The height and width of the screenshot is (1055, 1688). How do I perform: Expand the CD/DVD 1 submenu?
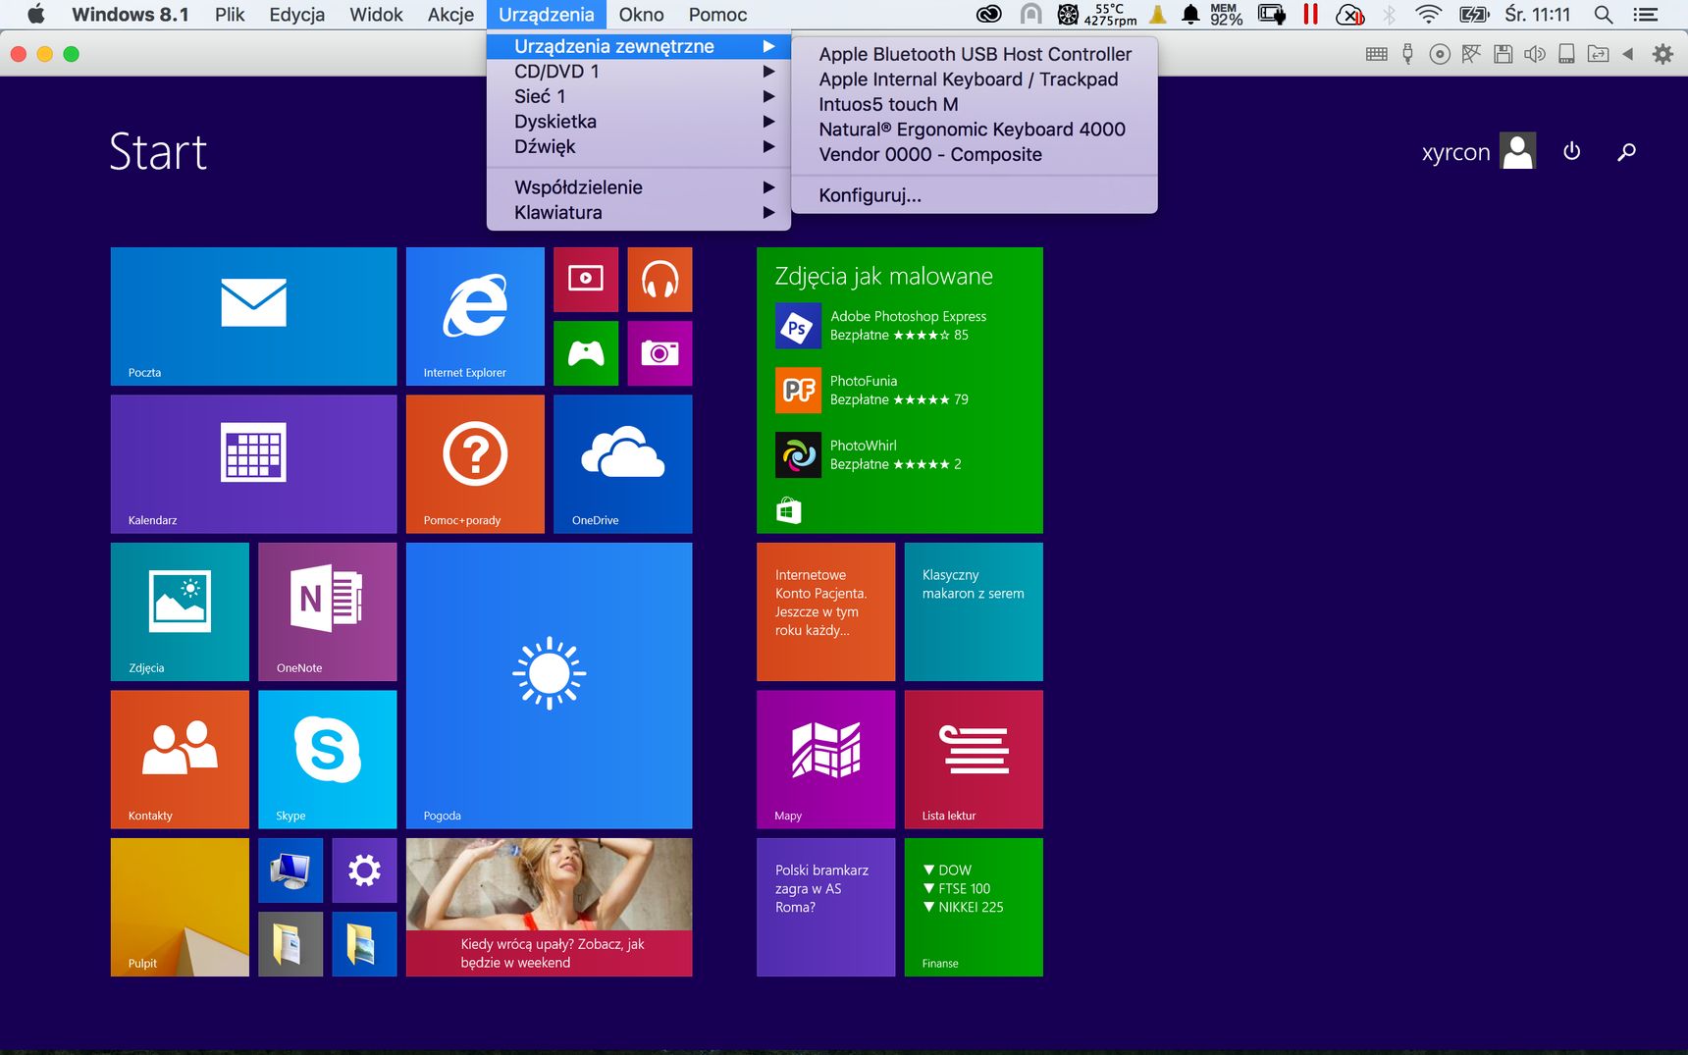pyautogui.click(x=639, y=72)
